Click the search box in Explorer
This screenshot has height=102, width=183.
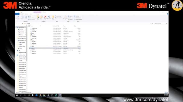coord(160,24)
